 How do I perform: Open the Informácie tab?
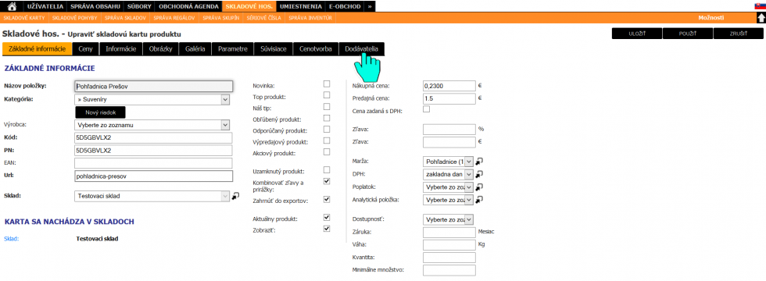[x=121, y=48]
